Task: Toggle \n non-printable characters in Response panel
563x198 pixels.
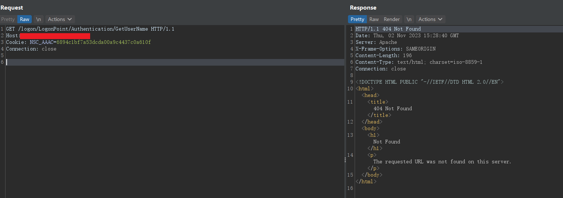Action: pos(409,19)
